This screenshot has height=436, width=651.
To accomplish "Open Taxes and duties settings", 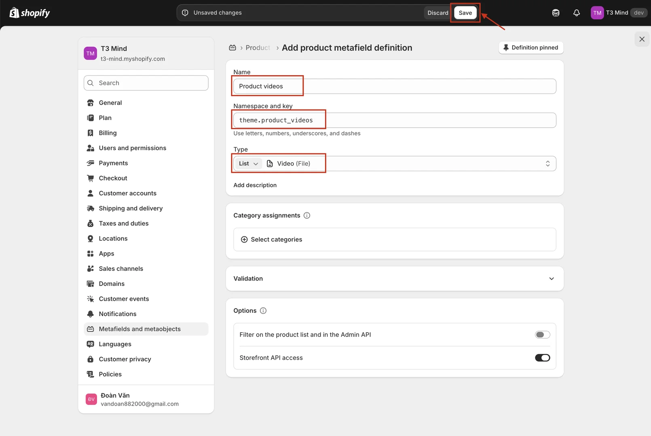I will pyautogui.click(x=146, y=224).
